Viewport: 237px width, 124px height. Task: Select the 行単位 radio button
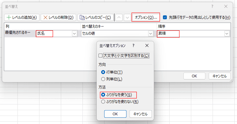[x=103, y=72]
